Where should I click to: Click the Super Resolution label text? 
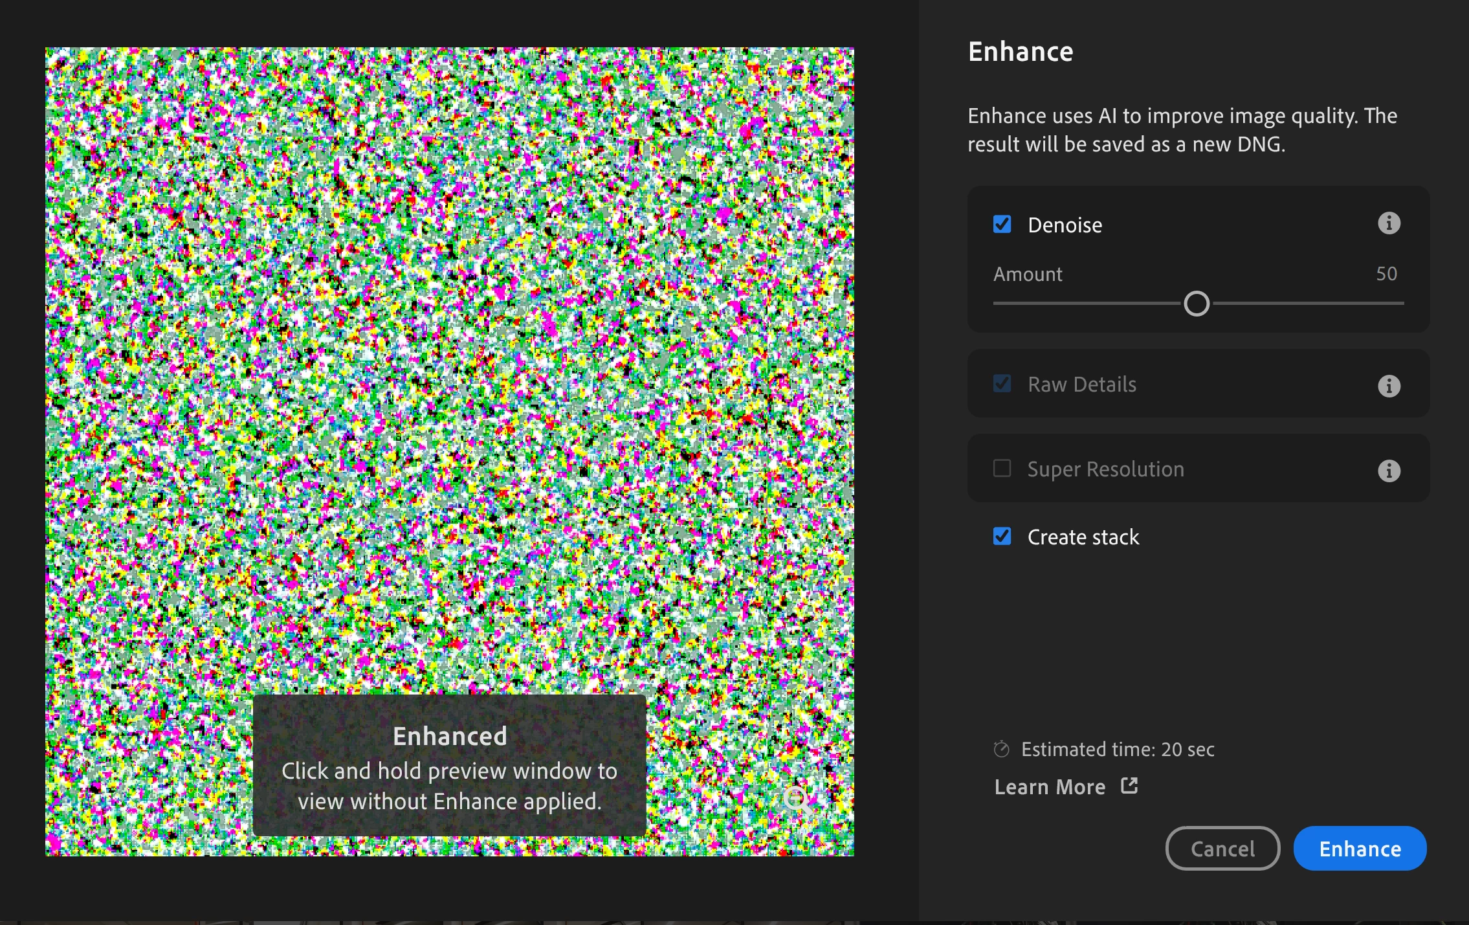point(1105,469)
